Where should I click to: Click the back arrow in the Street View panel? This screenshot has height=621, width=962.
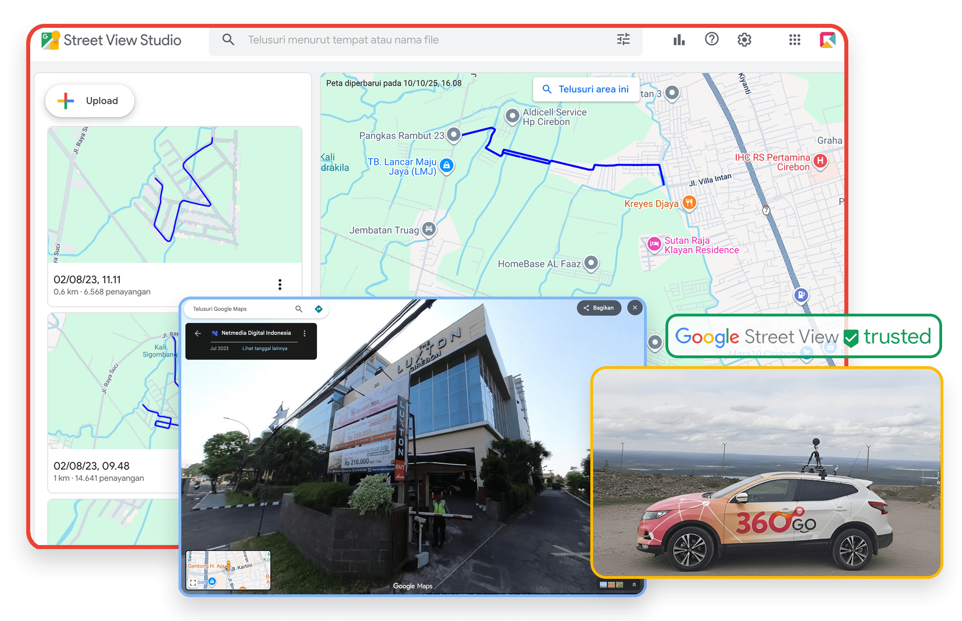click(198, 333)
